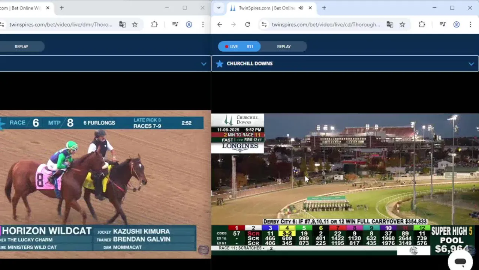Open Chrome menu in right browser window
479x270 pixels.
(470, 24)
